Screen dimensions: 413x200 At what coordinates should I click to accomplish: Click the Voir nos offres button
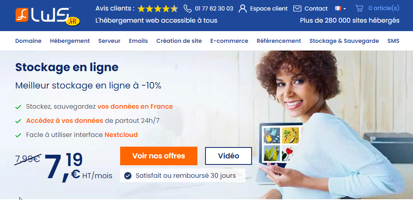pyautogui.click(x=159, y=156)
